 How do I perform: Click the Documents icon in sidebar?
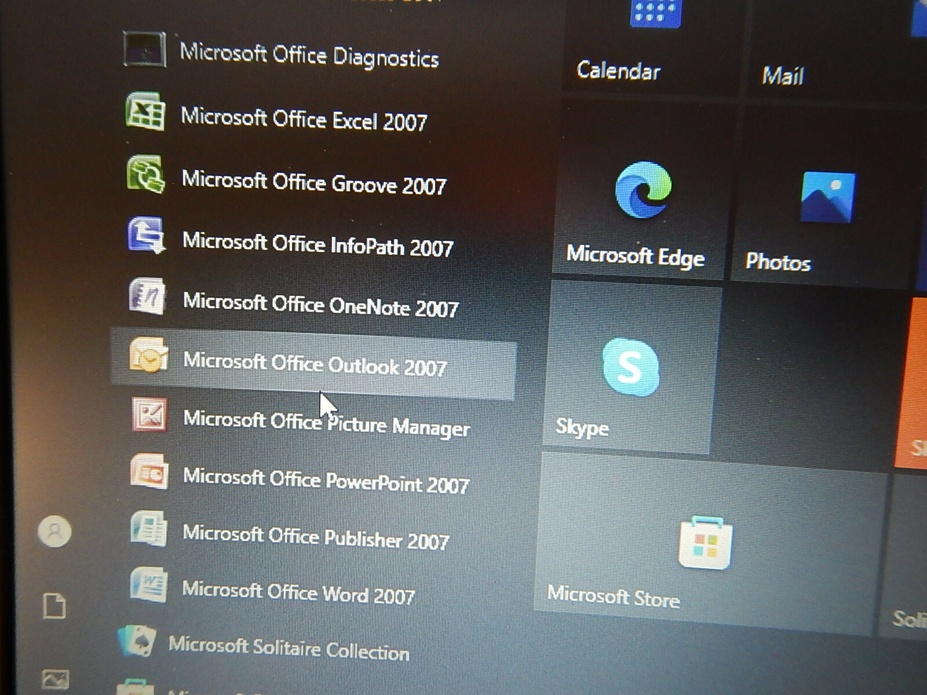point(54,605)
